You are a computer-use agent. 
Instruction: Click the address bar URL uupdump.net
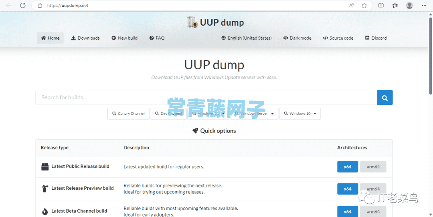[x=68, y=5]
